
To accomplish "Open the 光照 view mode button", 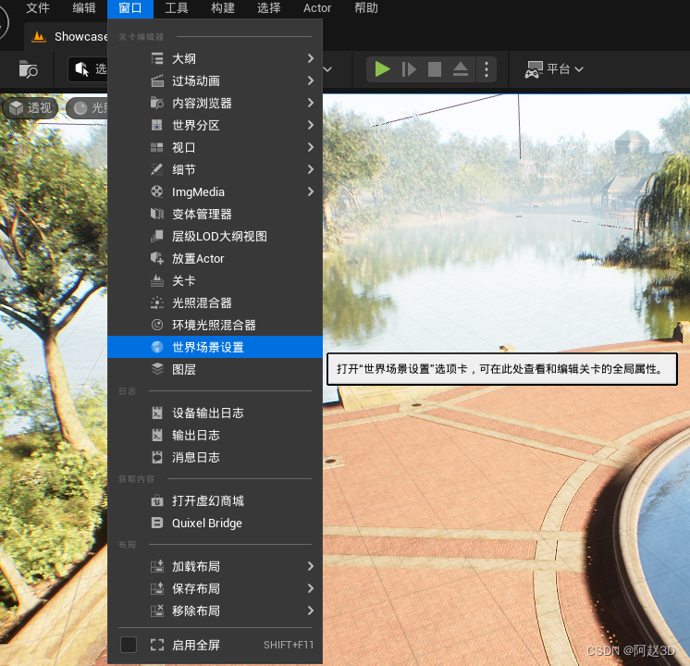I will (87, 108).
